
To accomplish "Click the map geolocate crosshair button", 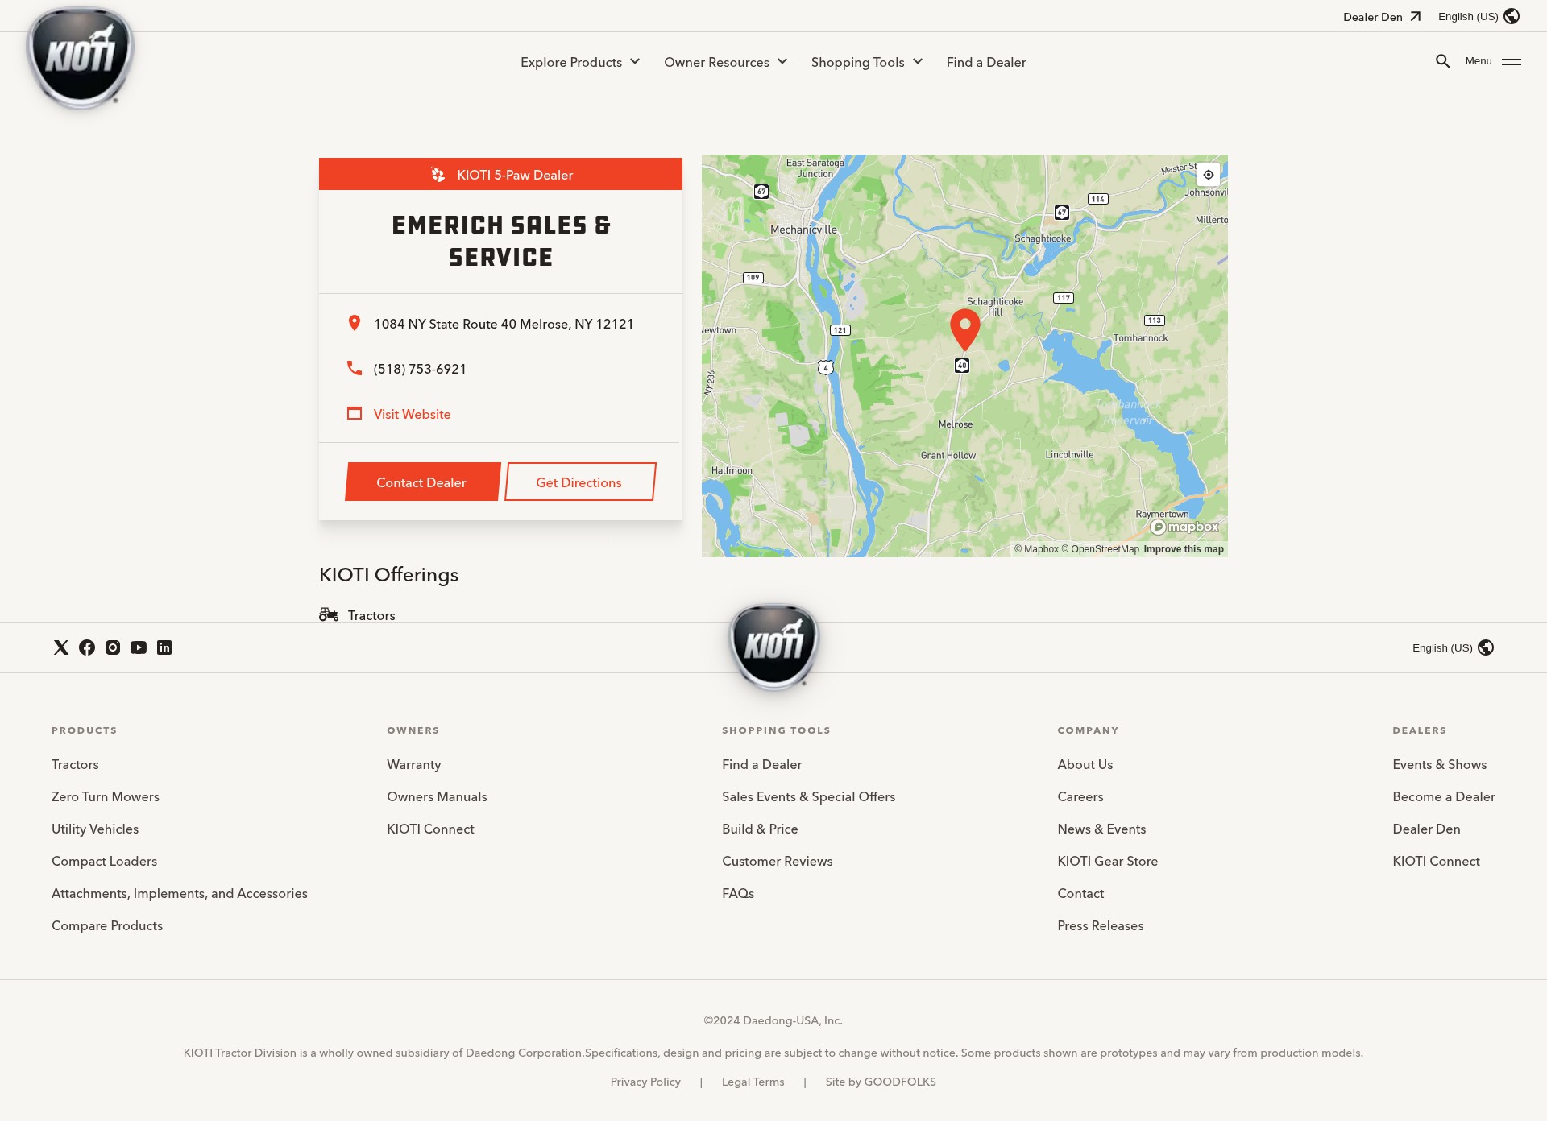I will [1209, 175].
